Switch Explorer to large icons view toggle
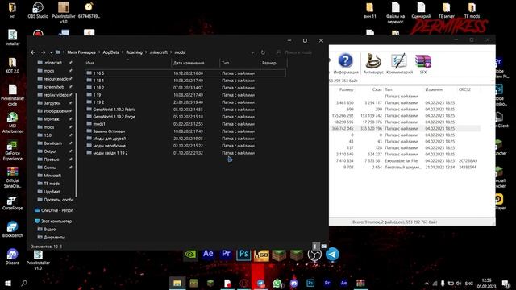Image resolution: width=516 pixels, height=290 pixels. (324, 246)
